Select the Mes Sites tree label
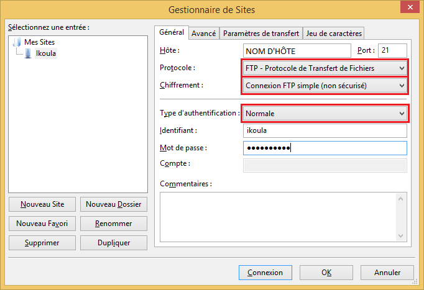424x290 pixels. tap(40, 42)
